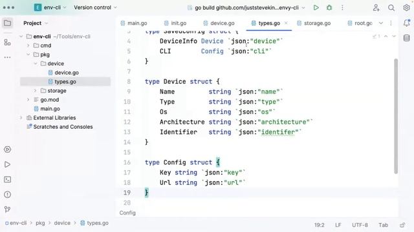Show hidden editor tabs chevron
The height and width of the screenshot is (232, 414).
[x=381, y=23]
